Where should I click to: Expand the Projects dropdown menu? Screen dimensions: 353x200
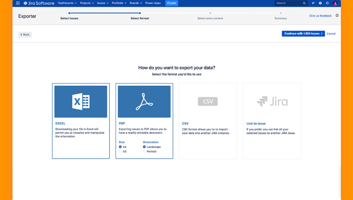click(x=87, y=3)
